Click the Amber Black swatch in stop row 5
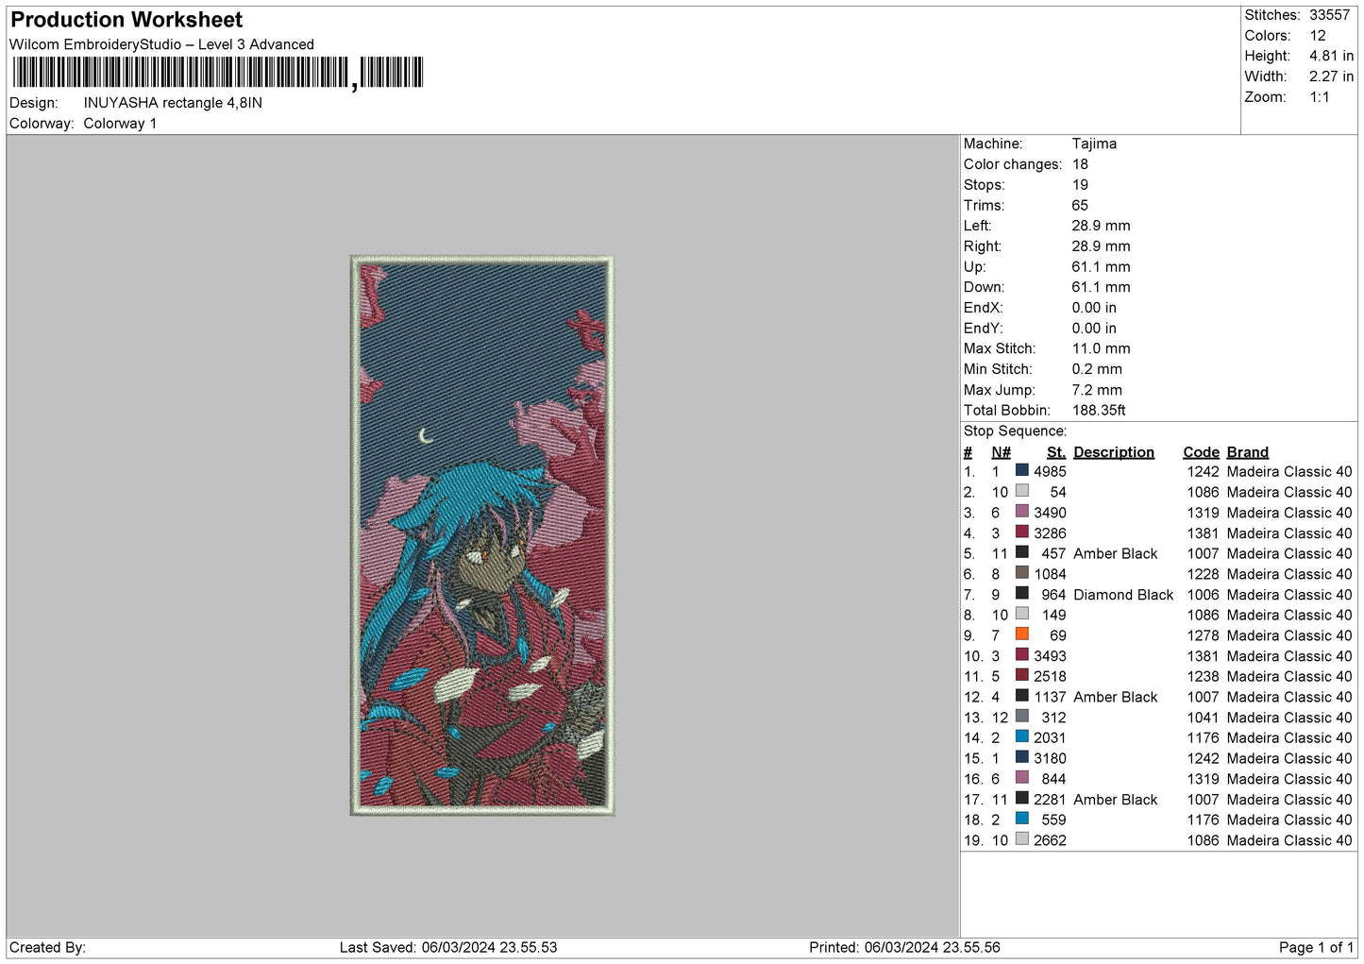 1021,552
